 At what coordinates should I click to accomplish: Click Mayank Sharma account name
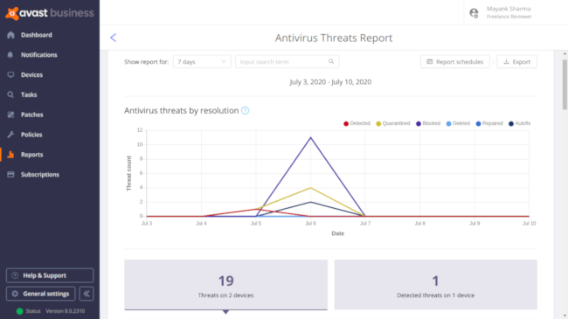tap(509, 9)
